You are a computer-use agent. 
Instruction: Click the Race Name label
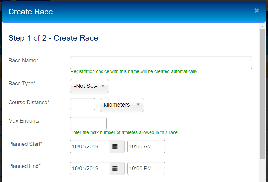click(x=23, y=60)
